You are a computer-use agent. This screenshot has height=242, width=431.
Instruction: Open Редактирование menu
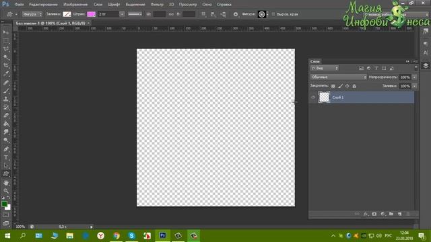[43, 5]
